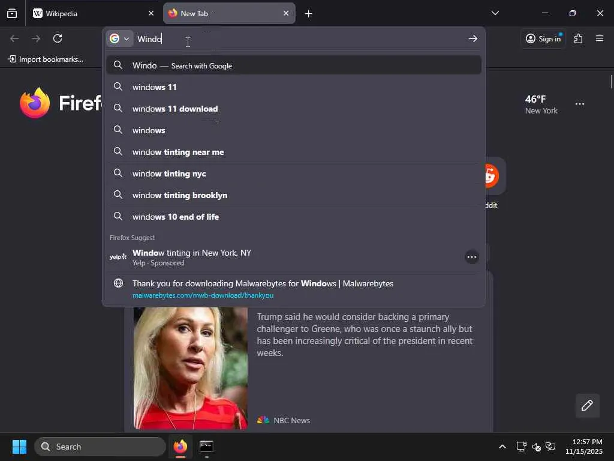This screenshot has width=614, height=461.
Task: Click the customize pencil icon
Action: [587, 405]
